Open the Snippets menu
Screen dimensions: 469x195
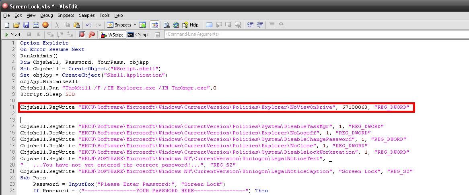tap(66, 15)
